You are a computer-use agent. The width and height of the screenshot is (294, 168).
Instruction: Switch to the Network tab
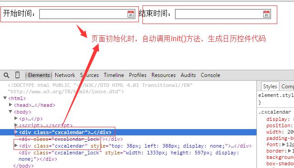coord(65,75)
